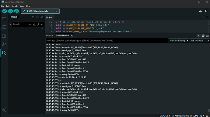Screen dimensions: 210x117
Task: Toggle Use Regular Expression in search
Action: click(x=38, y=25)
